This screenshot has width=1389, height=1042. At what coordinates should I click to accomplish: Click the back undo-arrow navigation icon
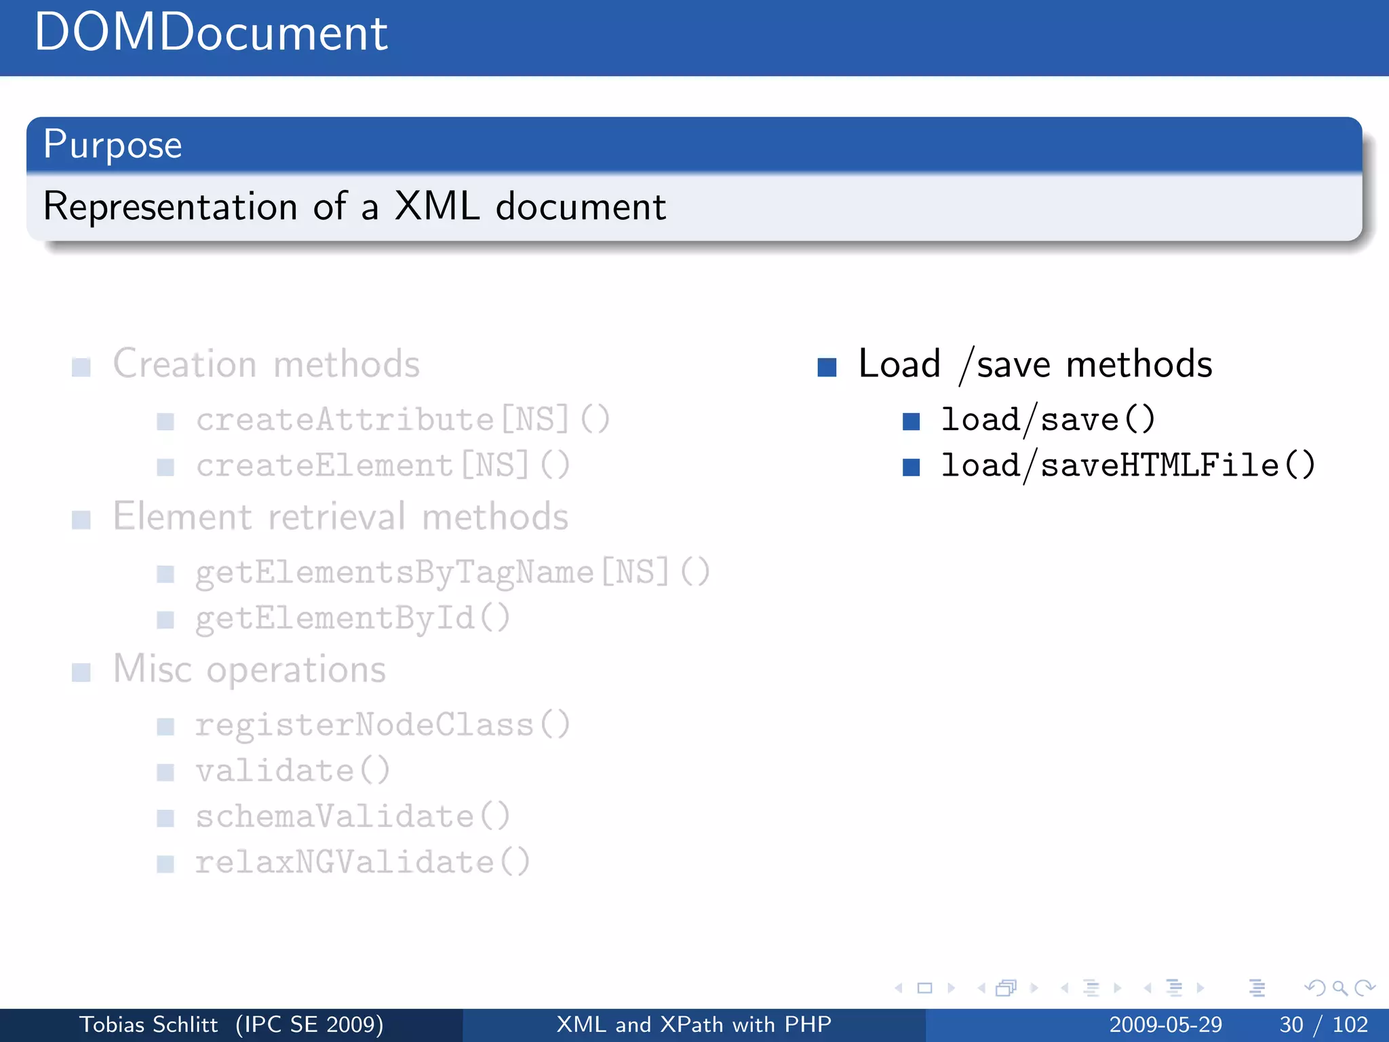pos(1314,988)
